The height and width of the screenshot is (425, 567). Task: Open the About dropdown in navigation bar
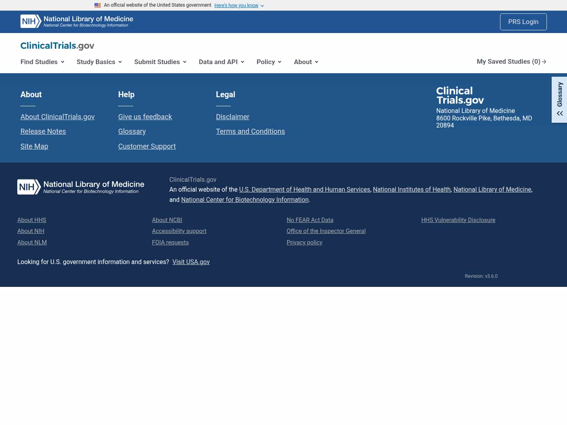pyautogui.click(x=306, y=62)
